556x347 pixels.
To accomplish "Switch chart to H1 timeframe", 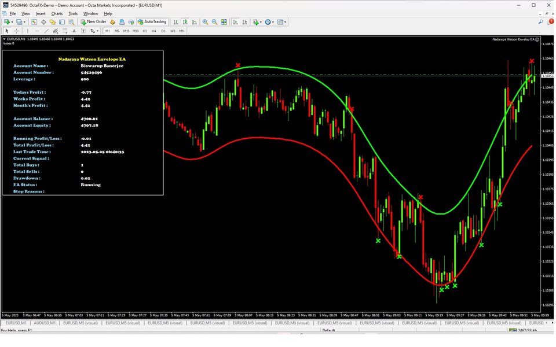I will pos(145,31).
